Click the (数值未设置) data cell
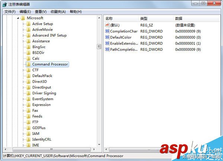This screenshot has height=161, width=223. (x=185, y=25)
